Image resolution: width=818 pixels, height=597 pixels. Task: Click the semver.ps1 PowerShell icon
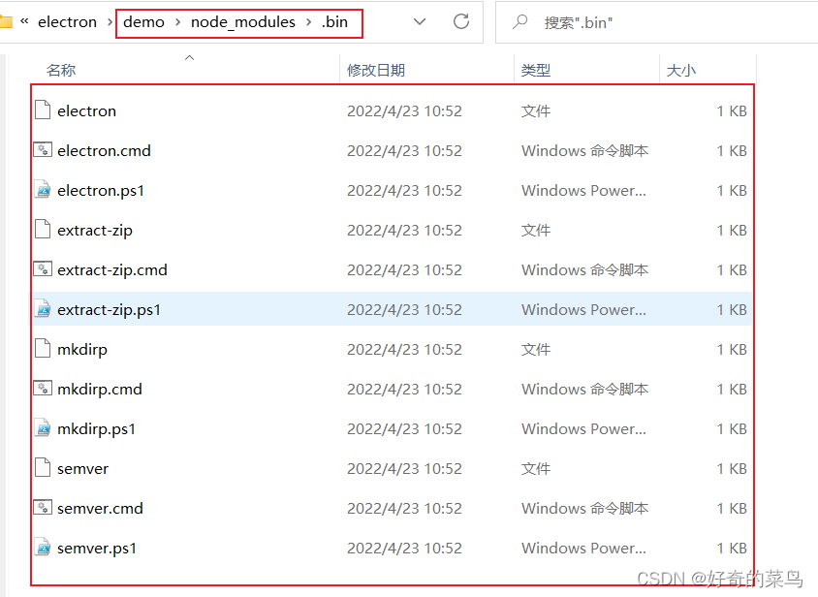coord(43,548)
